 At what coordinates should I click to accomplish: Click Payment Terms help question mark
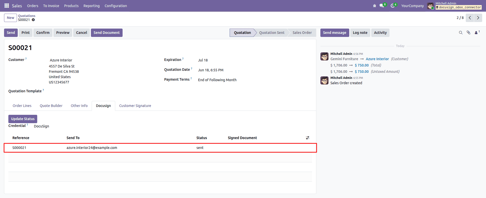click(x=191, y=78)
